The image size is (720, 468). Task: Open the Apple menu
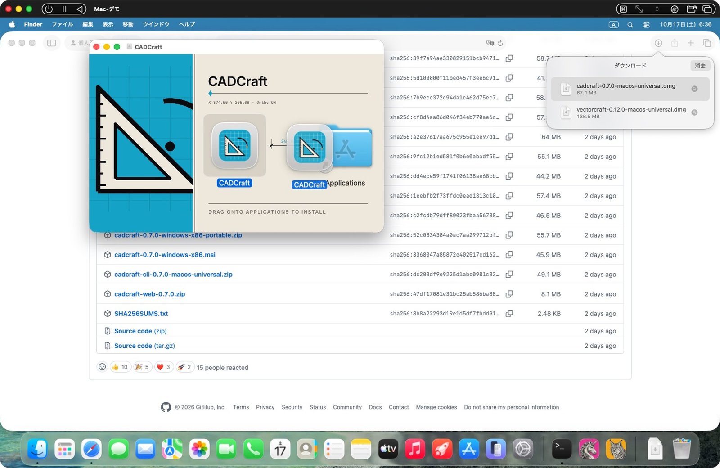(x=12, y=24)
